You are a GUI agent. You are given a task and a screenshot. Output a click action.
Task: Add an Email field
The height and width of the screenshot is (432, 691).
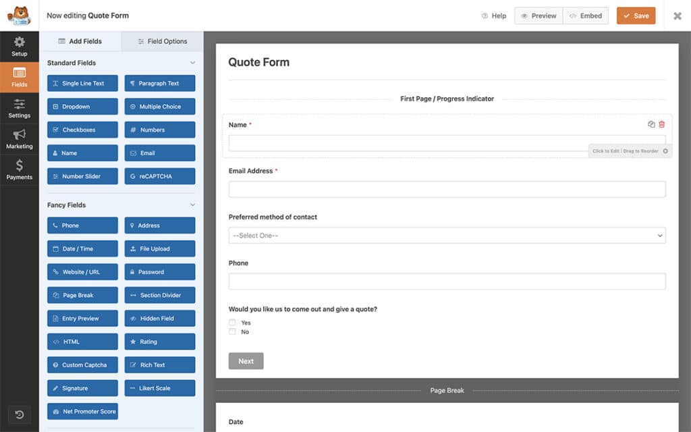coord(159,153)
